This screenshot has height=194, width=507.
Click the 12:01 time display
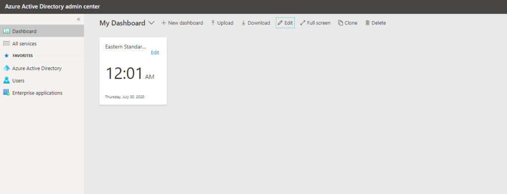[124, 73]
